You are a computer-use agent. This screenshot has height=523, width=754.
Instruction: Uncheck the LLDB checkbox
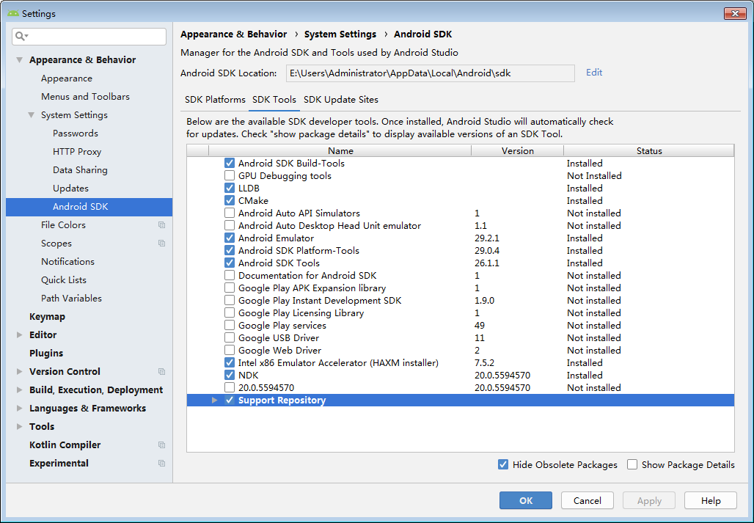(230, 188)
